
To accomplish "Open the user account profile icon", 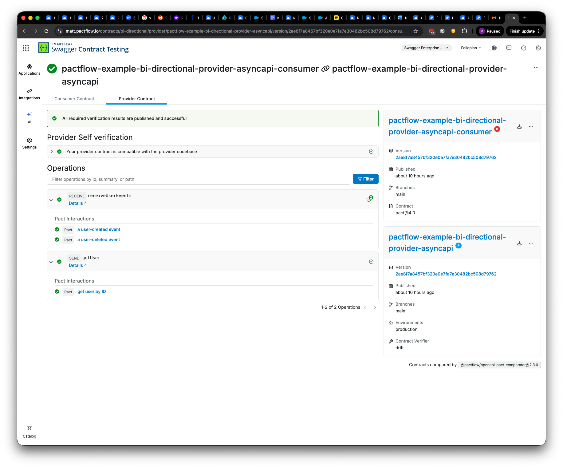I will (538, 48).
